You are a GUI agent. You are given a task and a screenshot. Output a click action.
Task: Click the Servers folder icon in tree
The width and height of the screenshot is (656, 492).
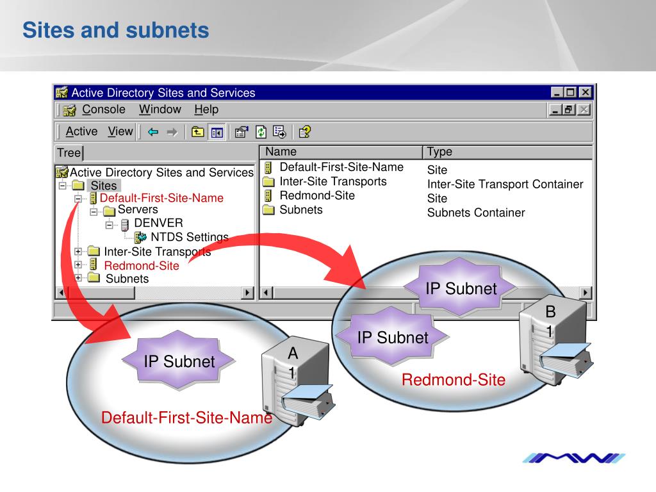tap(109, 210)
